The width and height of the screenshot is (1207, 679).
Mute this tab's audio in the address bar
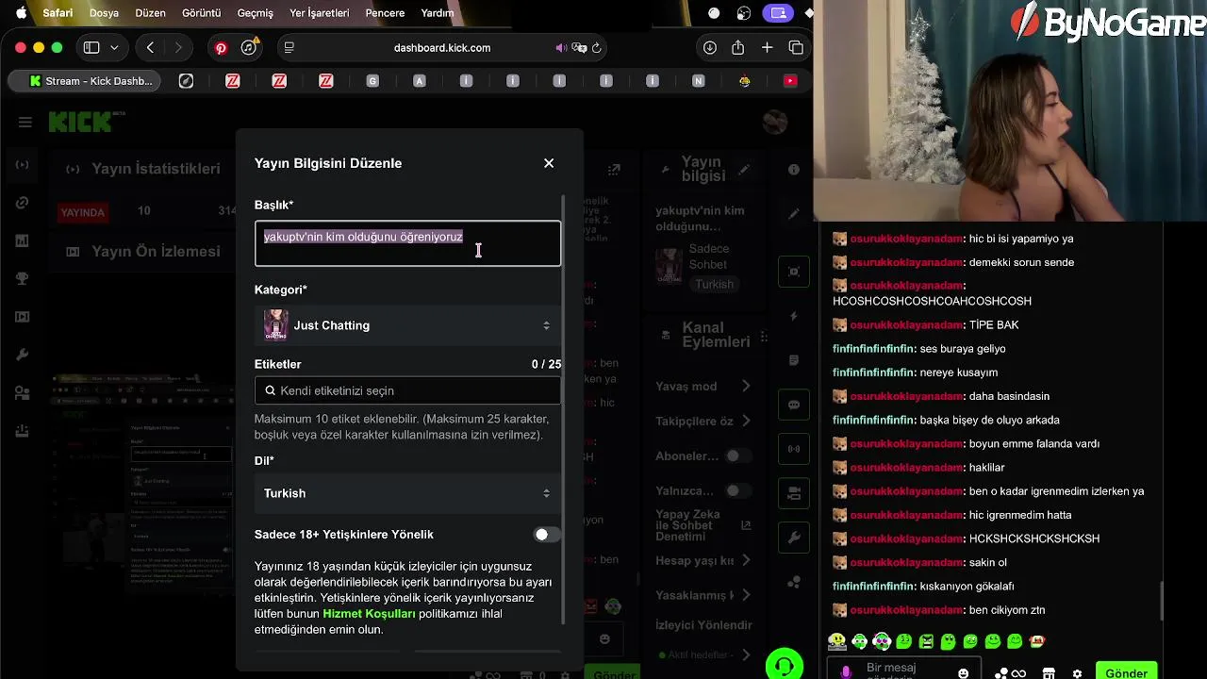point(561,47)
